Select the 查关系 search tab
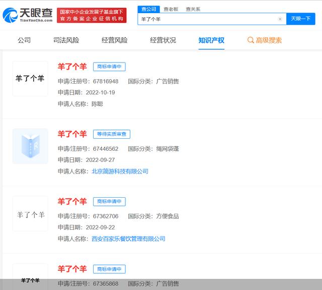Viewport: 322px width, 290px height. coord(193,9)
